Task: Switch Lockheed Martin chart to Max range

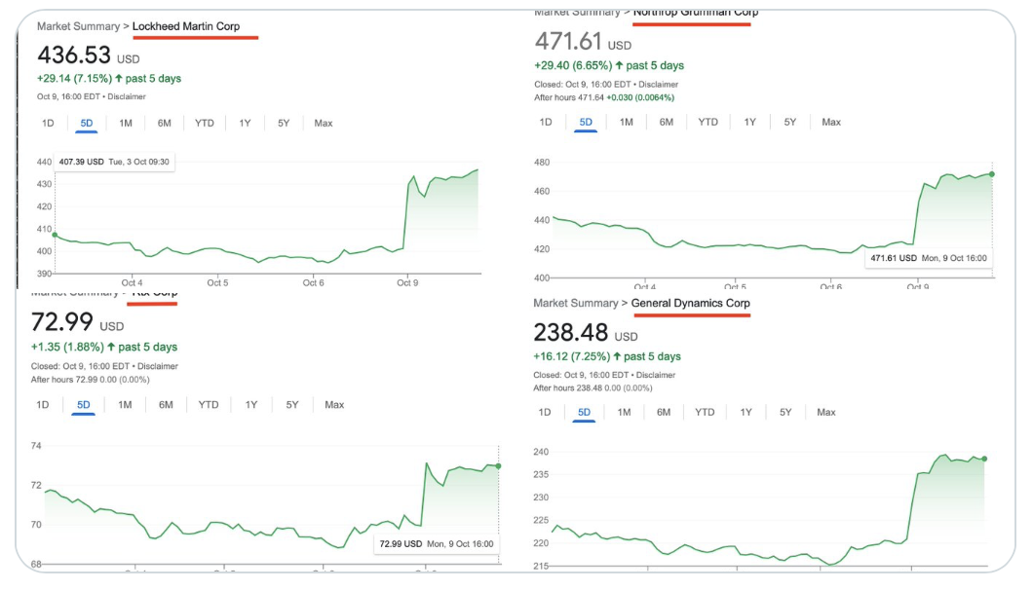Action: click(323, 123)
